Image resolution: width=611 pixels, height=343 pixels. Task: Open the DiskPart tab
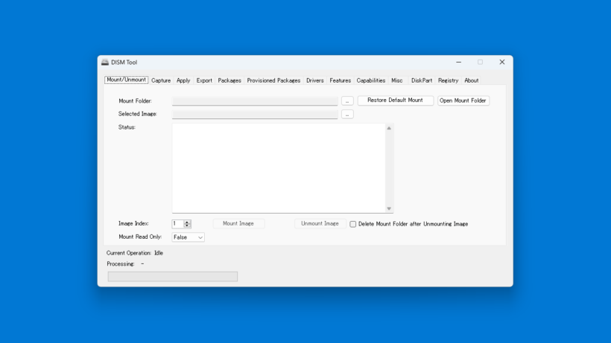tap(422, 80)
